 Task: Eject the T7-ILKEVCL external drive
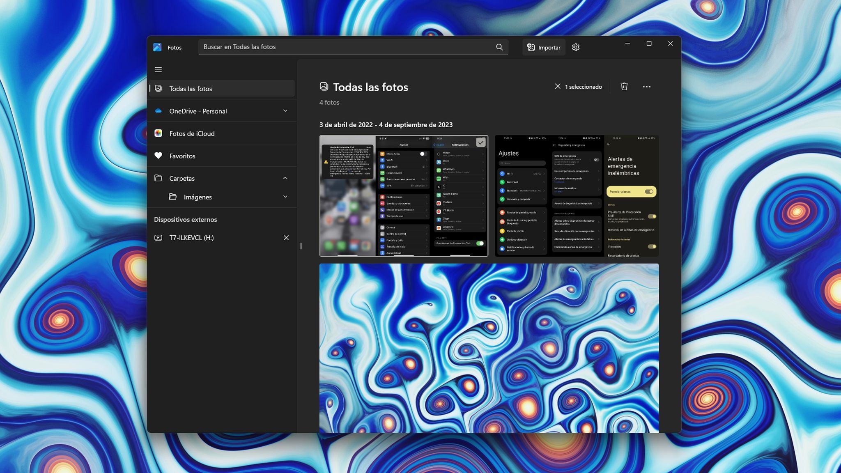[x=286, y=237]
